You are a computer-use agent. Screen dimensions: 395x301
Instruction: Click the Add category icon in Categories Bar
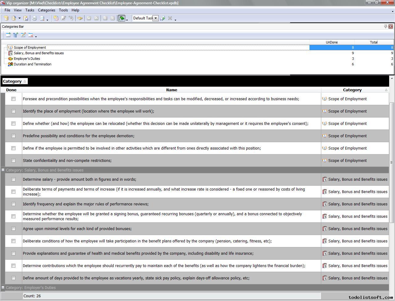tap(8, 35)
